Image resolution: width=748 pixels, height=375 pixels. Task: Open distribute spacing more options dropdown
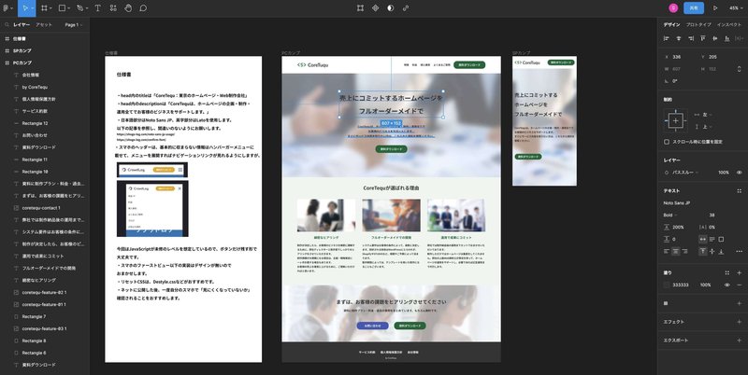tap(739, 38)
